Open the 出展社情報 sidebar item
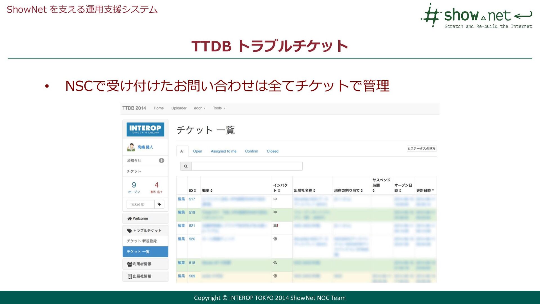 point(145,276)
